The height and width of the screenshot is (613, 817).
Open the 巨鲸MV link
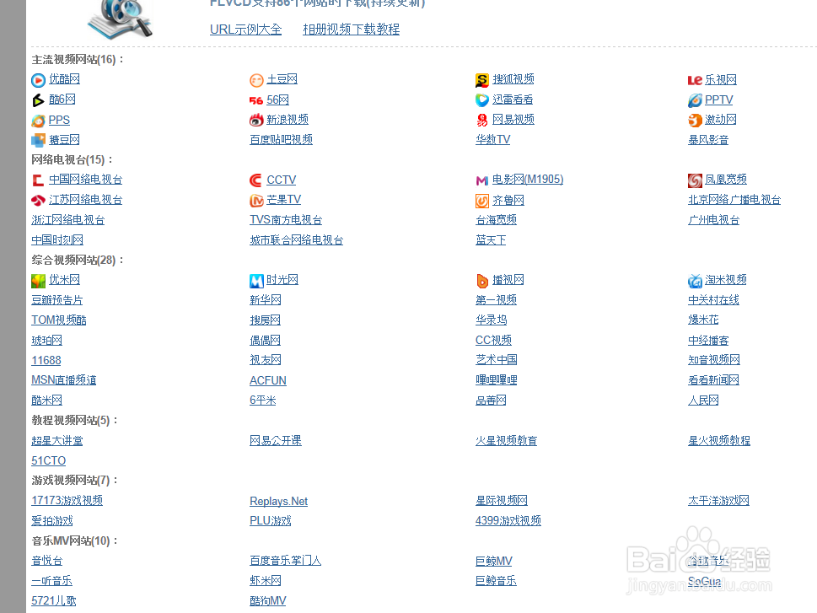click(493, 561)
